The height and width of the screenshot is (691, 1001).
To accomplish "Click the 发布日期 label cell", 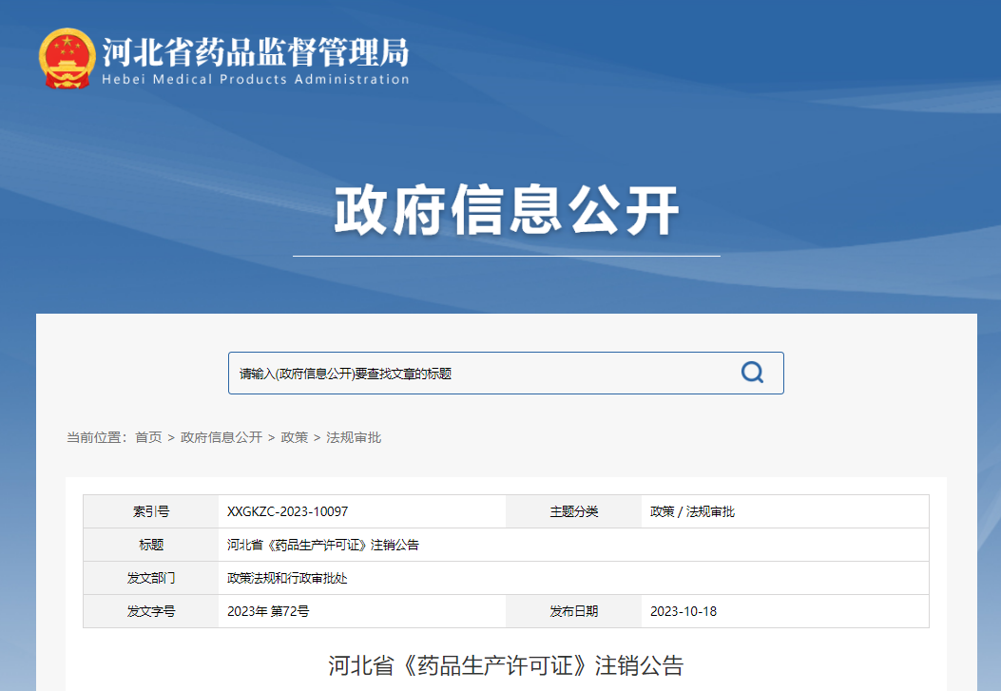I will pos(574,611).
